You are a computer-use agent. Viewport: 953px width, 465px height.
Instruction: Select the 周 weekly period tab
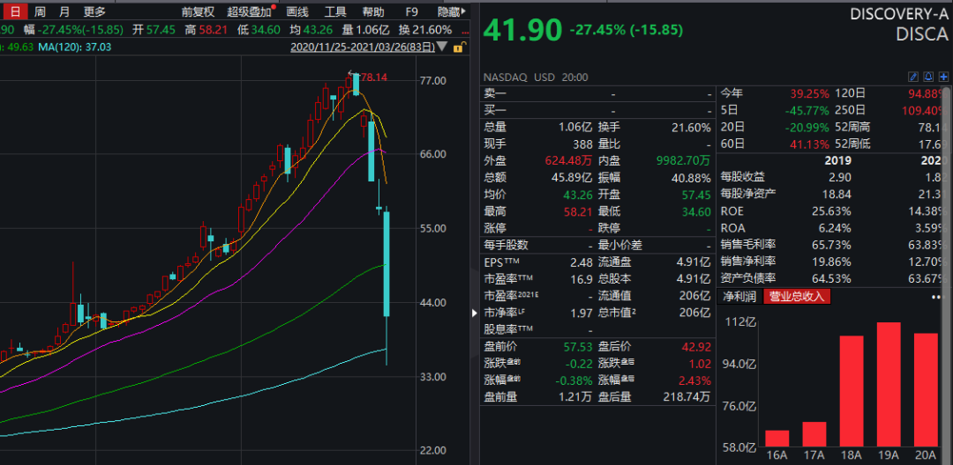(x=40, y=11)
